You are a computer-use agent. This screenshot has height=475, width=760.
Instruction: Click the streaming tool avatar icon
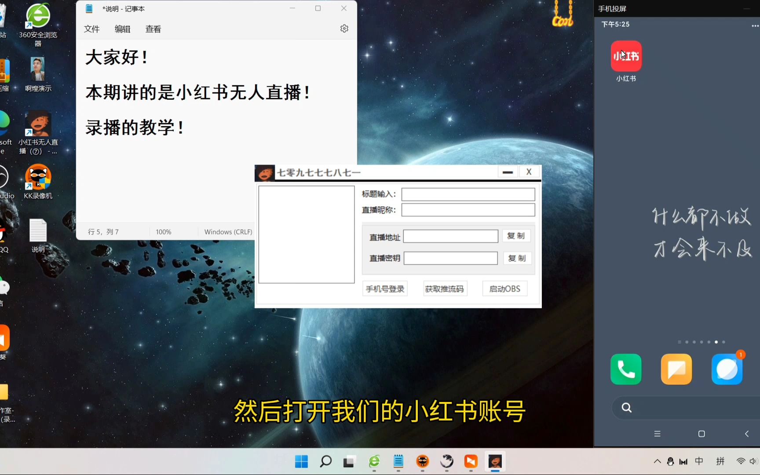click(x=265, y=173)
